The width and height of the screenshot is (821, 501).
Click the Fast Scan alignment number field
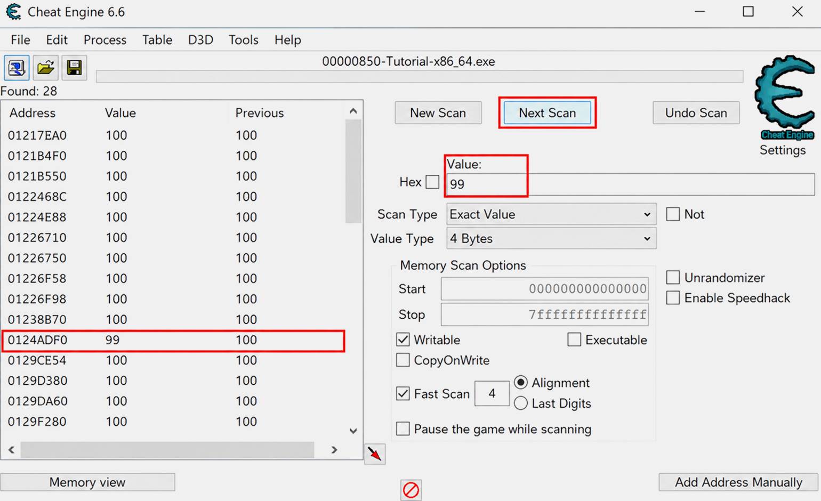[492, 394]
